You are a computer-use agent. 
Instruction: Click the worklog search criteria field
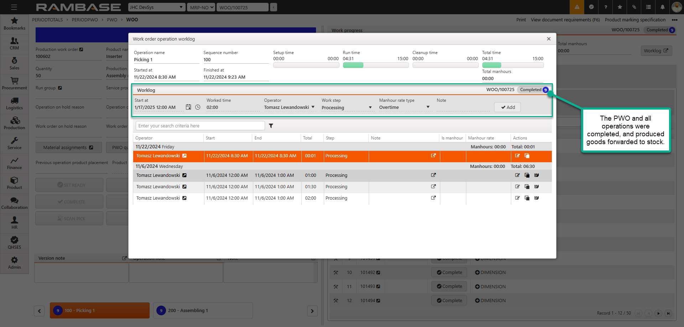[x=200, y=126]
